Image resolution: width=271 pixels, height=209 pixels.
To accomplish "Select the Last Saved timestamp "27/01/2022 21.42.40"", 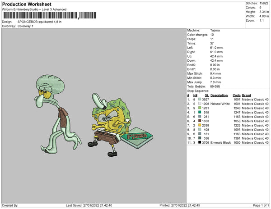I will point(98,205).
